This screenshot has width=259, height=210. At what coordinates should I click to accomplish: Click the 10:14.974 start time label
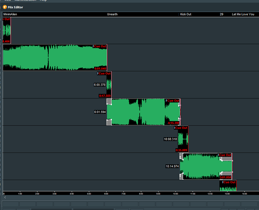pos(172,166)
